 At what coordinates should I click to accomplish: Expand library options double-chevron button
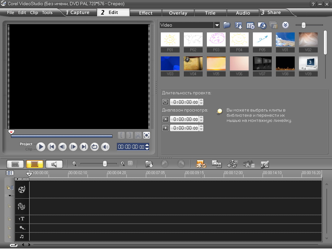(285, 25)
